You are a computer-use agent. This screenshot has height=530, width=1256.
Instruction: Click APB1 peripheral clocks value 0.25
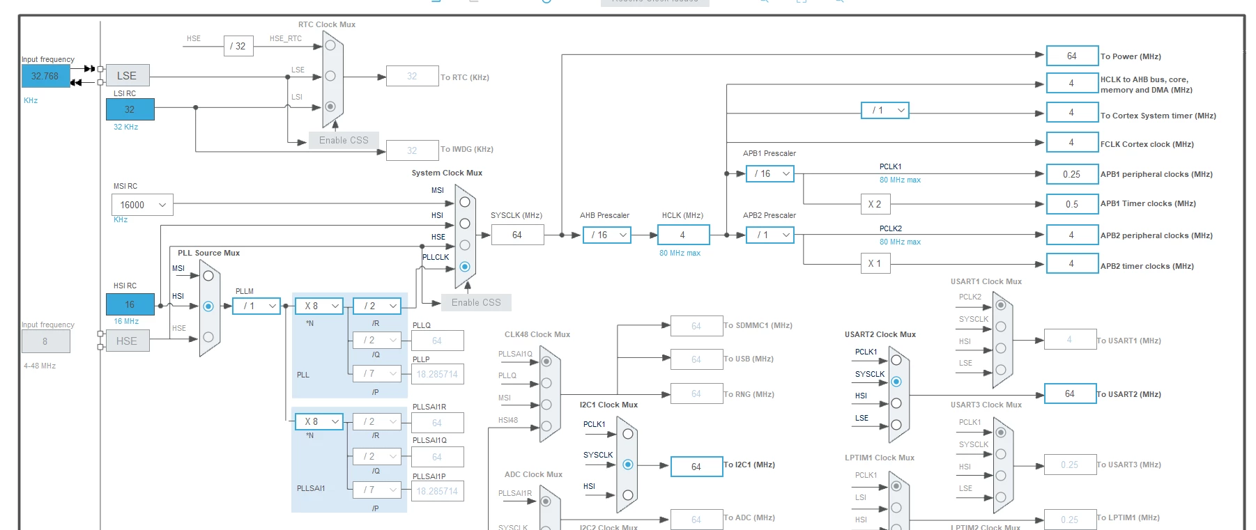click(x=1072, y=174)
